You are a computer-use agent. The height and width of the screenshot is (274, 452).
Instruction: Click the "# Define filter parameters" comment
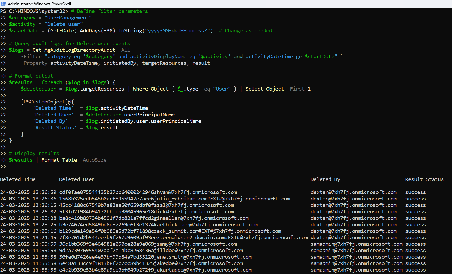pos(109,11)
